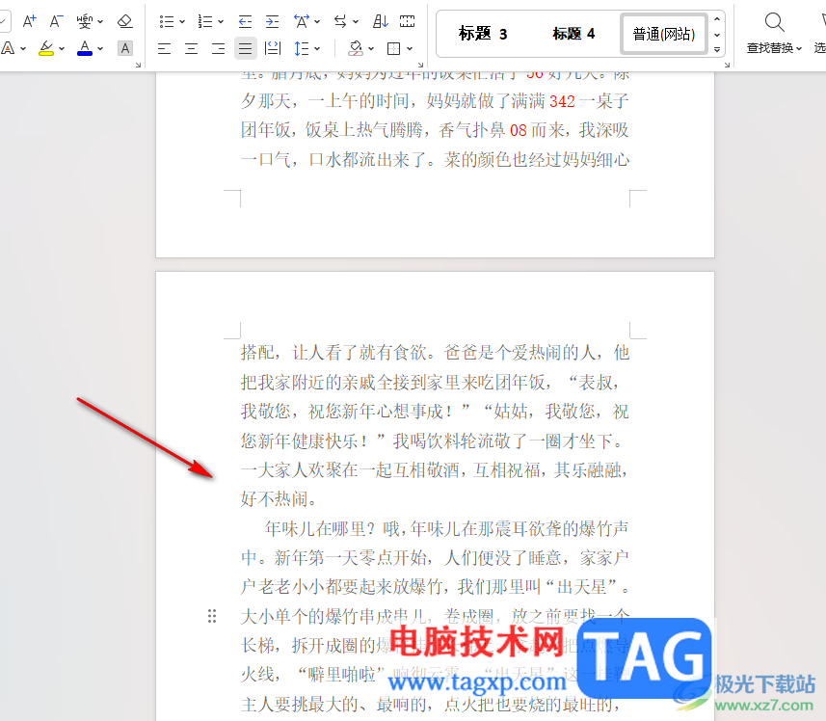
Task: Click the line 好不热闹。
Action: click(279, 498)
